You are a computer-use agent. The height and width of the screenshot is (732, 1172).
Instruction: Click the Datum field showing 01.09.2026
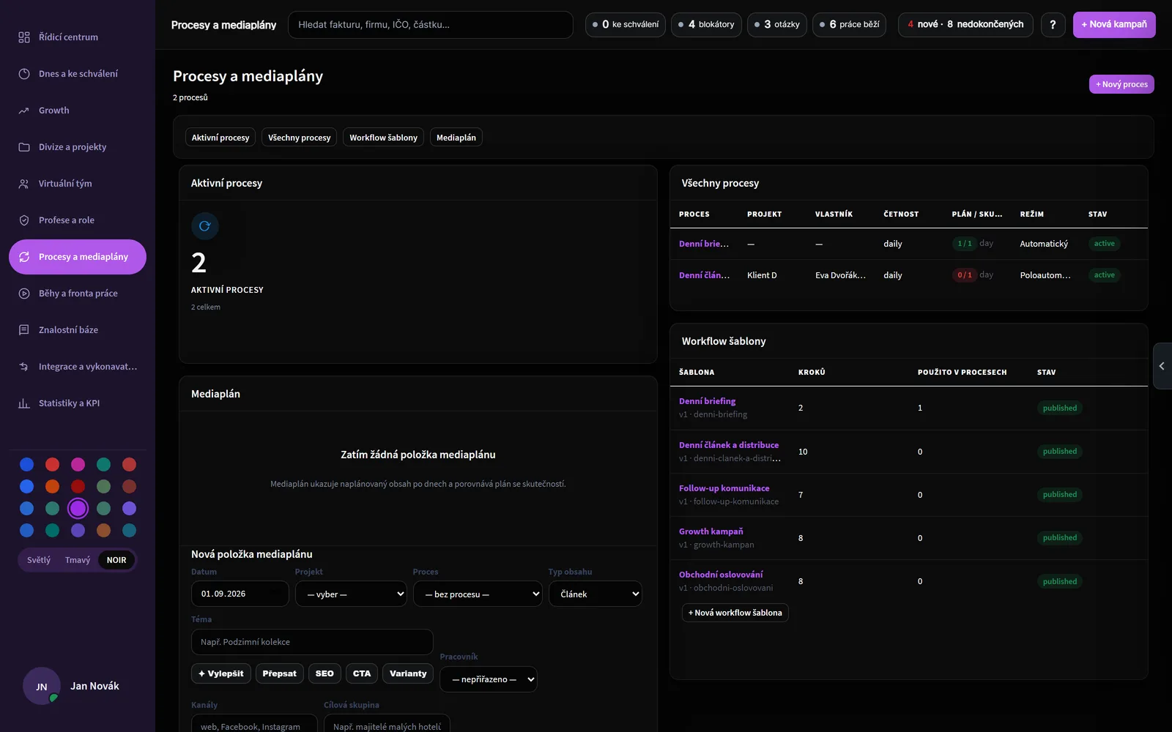[x=240, y=594]
